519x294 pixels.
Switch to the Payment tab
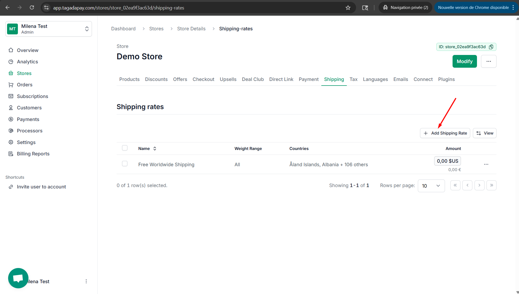point(309,79)
